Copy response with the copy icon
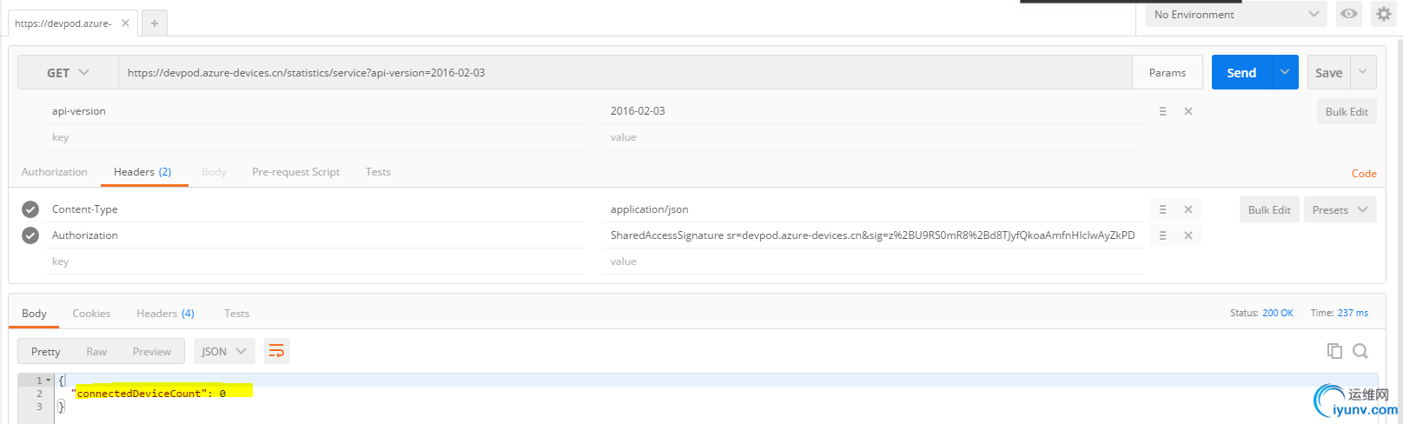The width and height of the screenshot is (1403, 424). (x=1334, y=351)
